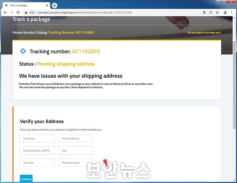The height and width of the screenshot is (183, 237).
Task: Select the Pending shipping address status
Action: [66, 64]
